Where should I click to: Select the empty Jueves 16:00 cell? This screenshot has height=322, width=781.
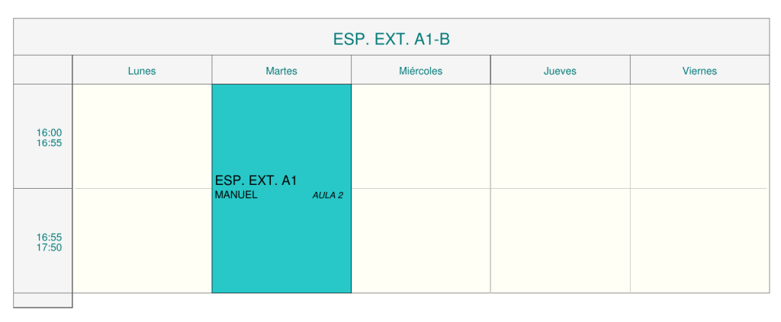[560, 136]
